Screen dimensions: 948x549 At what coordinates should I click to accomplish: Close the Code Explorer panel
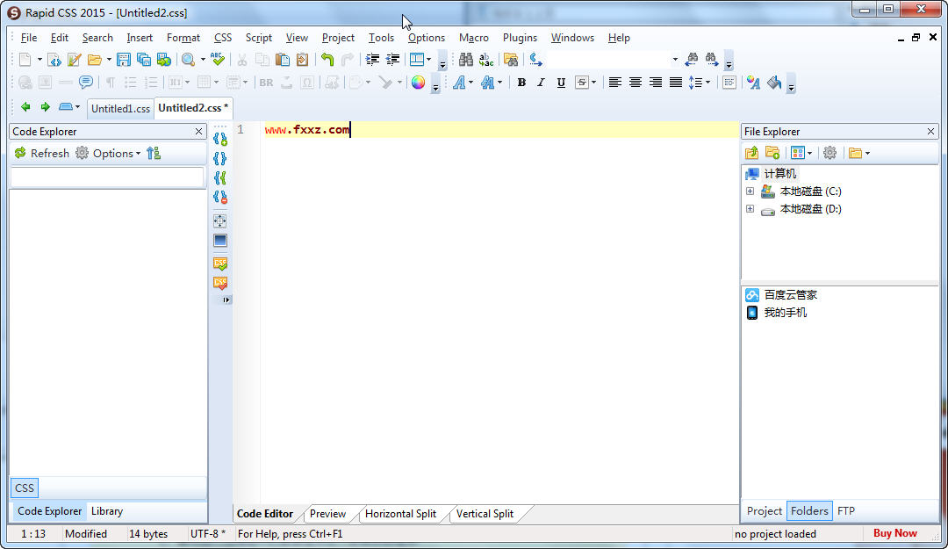pos(199,132)
